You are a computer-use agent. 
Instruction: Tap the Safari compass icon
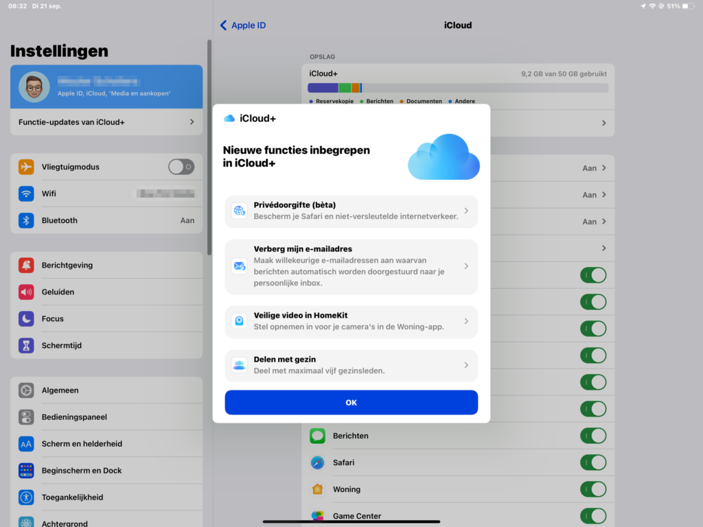[317, 462]
